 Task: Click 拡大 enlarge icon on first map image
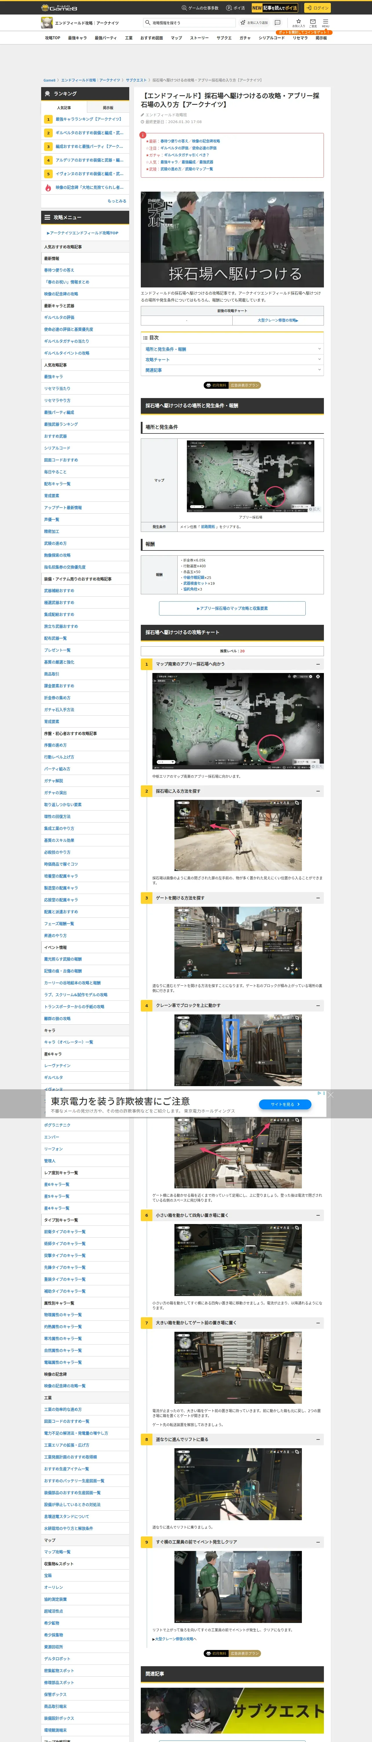tap(314, 509)
